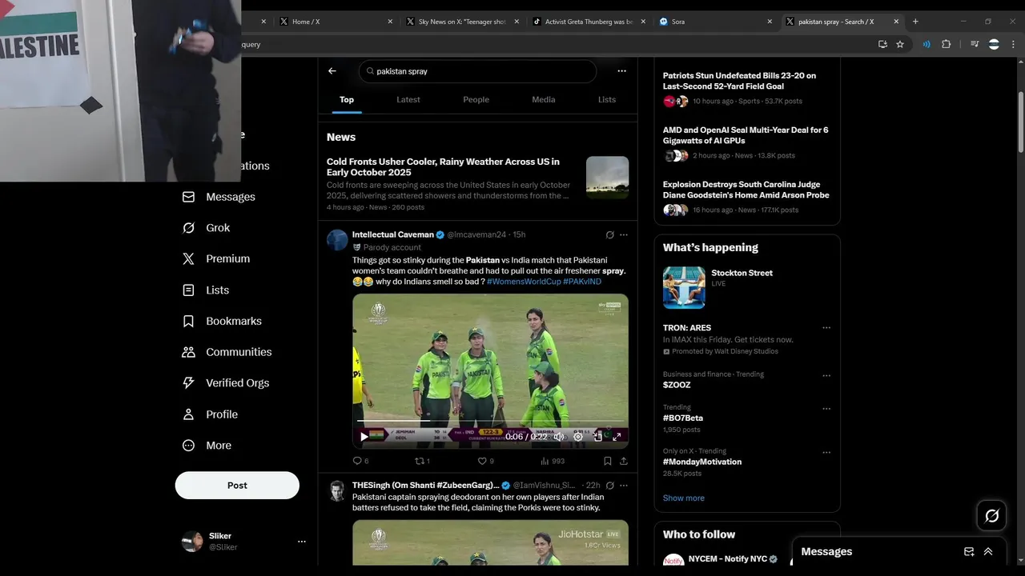Viewport: 1025px width, 576px height.
Task: Open #PAKvIND hashtag link
Action: click(582, 282)
